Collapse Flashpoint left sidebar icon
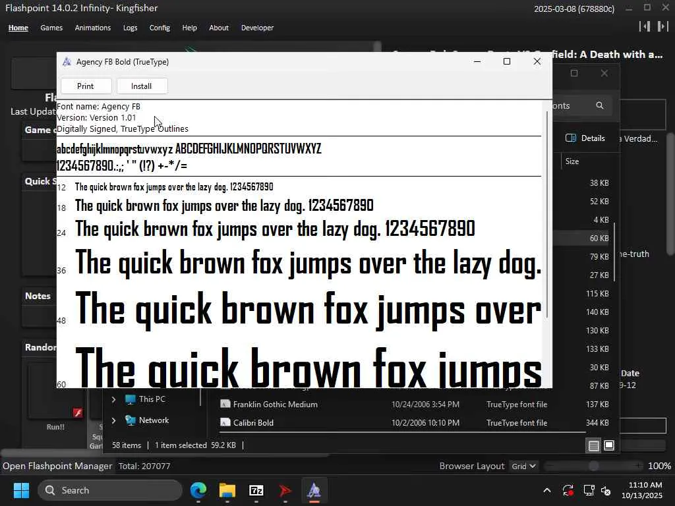Screen dimensions: 675x506 point(645,26)
